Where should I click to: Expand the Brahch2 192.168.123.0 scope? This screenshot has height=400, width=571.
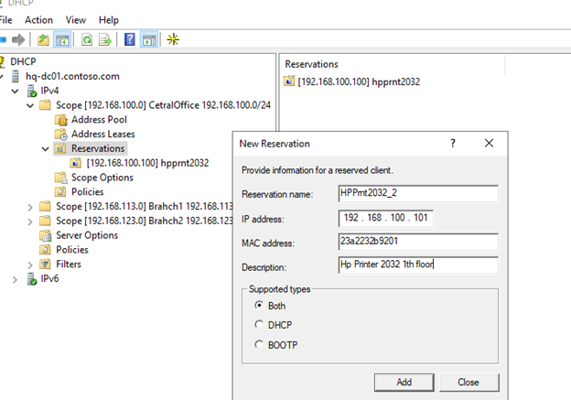click(x=30, y=222)
